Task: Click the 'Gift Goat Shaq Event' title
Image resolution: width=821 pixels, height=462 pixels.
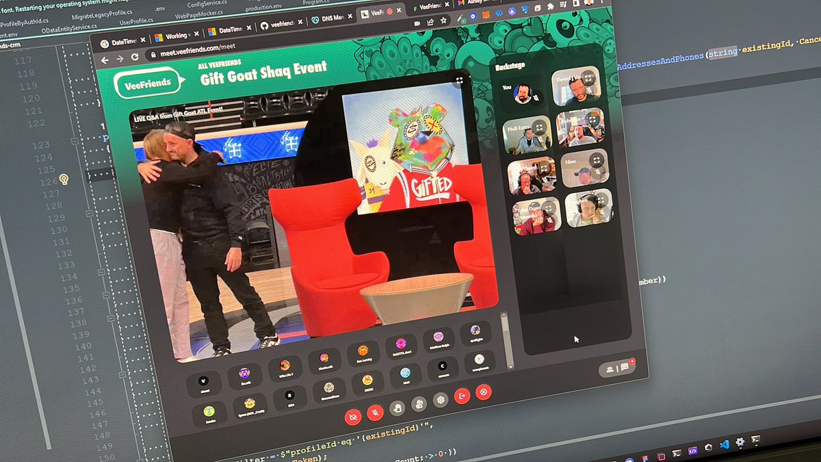Action: coord(263,73)
